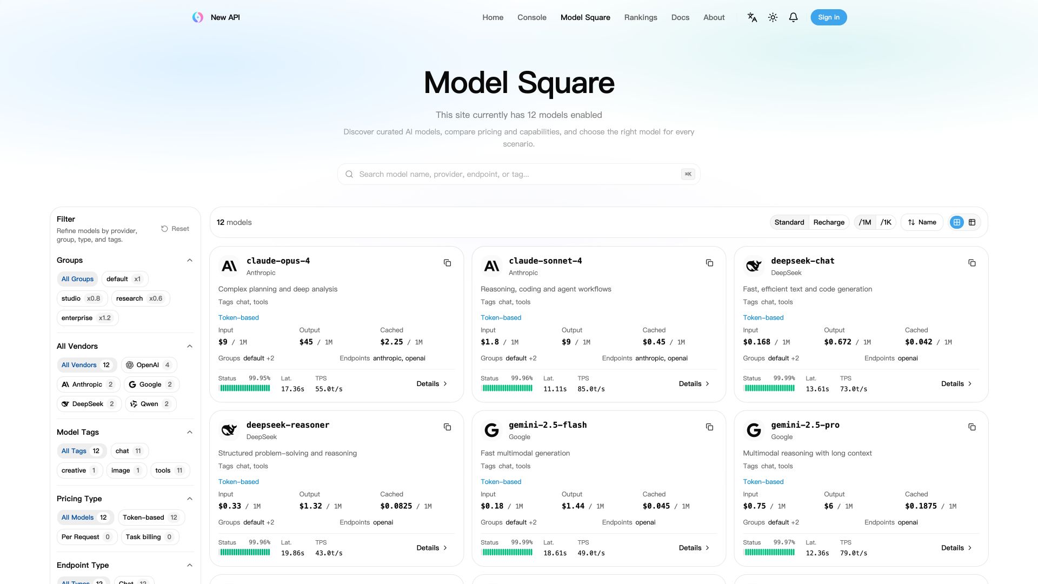
Task: Focus the model search input field
Action: click(x=519, y=174)
